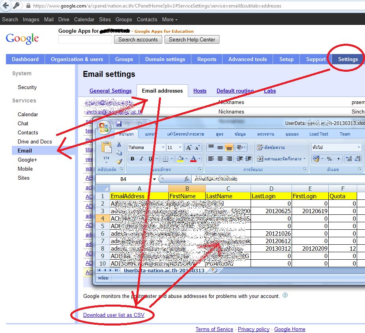Open the number format ทั่วไป dropdown
The image size is (365, 333).
click(x=359, y=147)
